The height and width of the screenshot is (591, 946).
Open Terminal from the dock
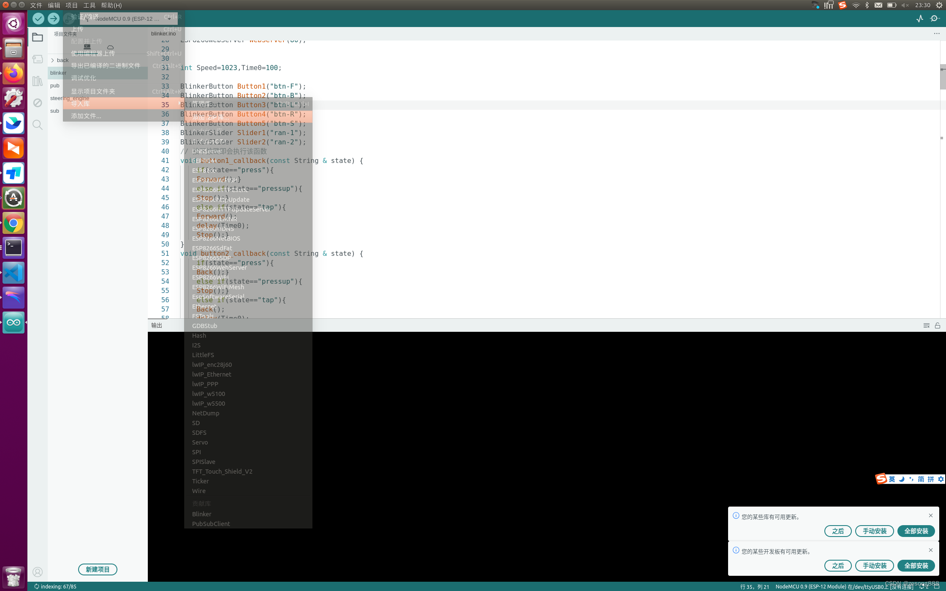tap(14, 248)
